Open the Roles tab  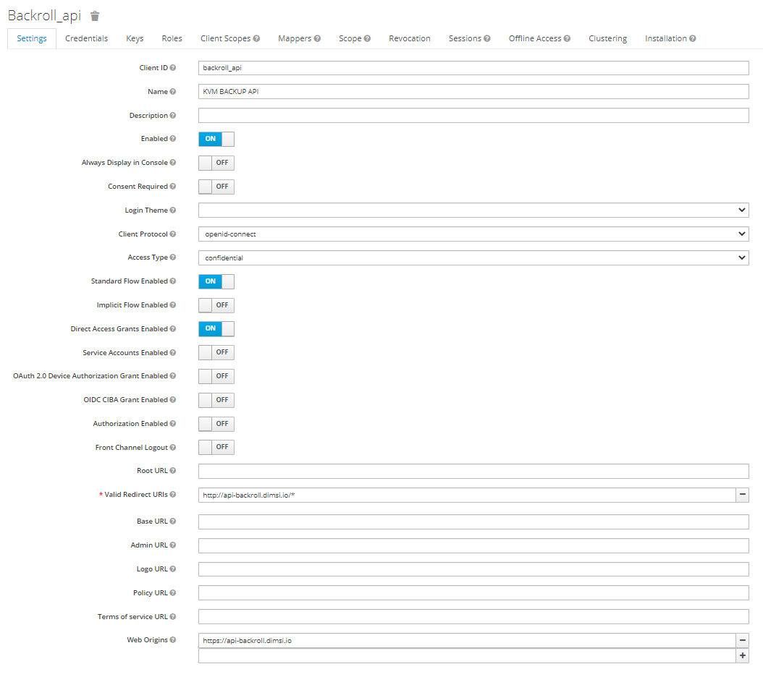(x=172, y=38)
